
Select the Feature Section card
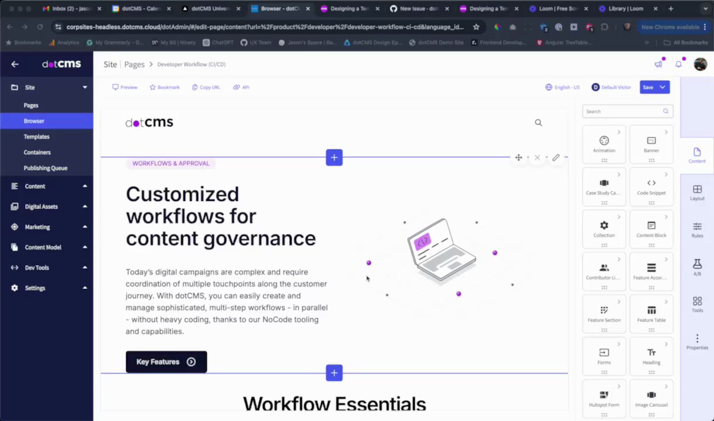604,314
